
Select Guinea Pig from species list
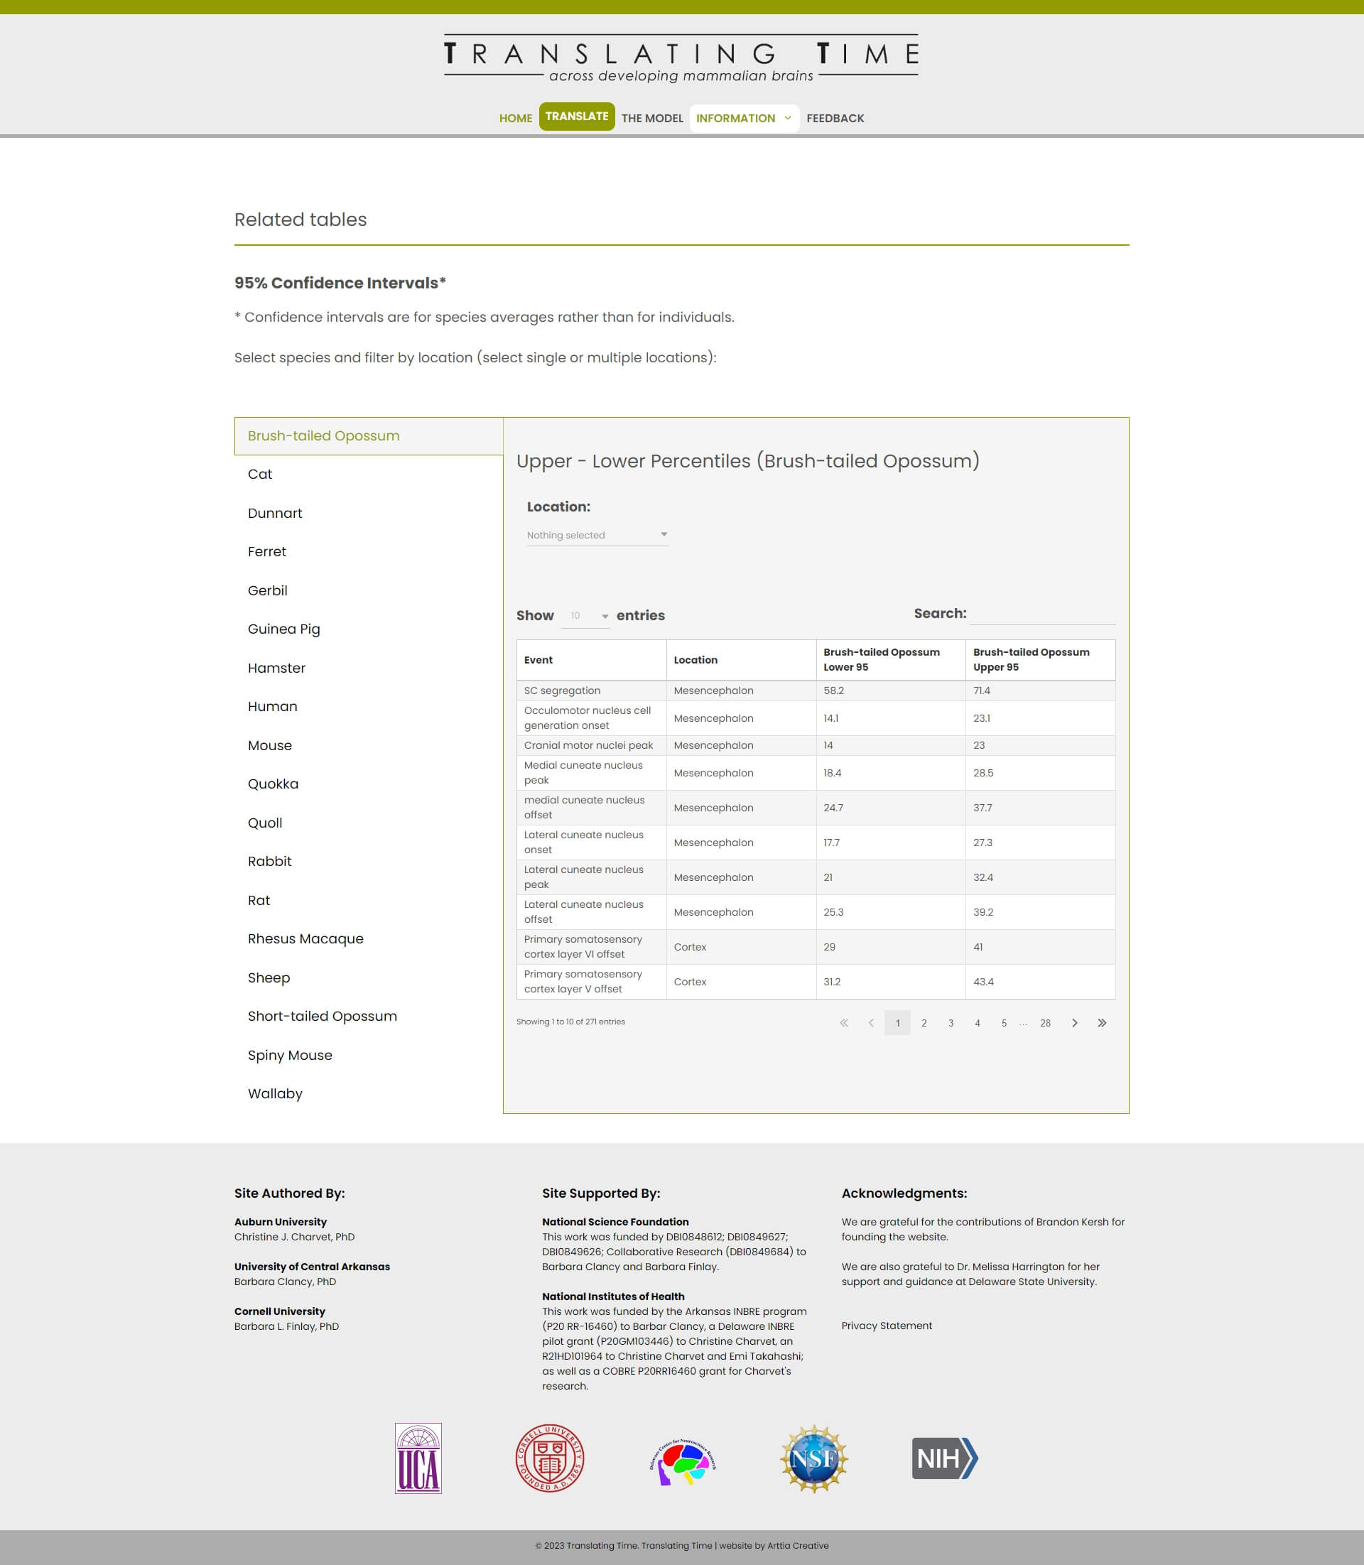click(x=283, y=629)
